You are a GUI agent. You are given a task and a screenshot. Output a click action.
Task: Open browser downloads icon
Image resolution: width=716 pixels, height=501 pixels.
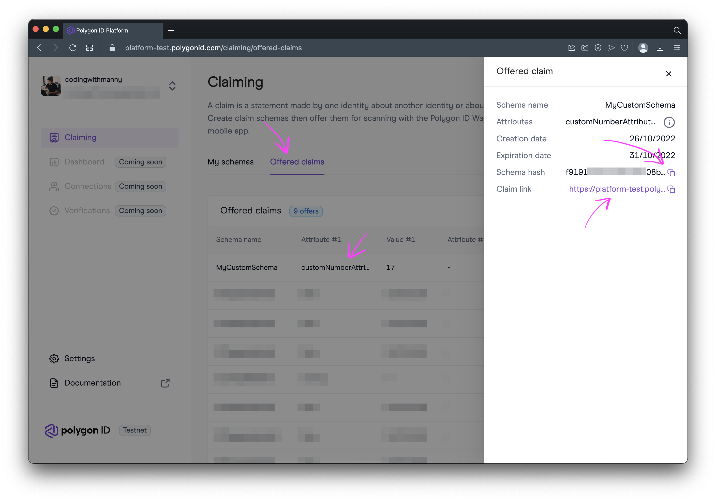point(660,48)
